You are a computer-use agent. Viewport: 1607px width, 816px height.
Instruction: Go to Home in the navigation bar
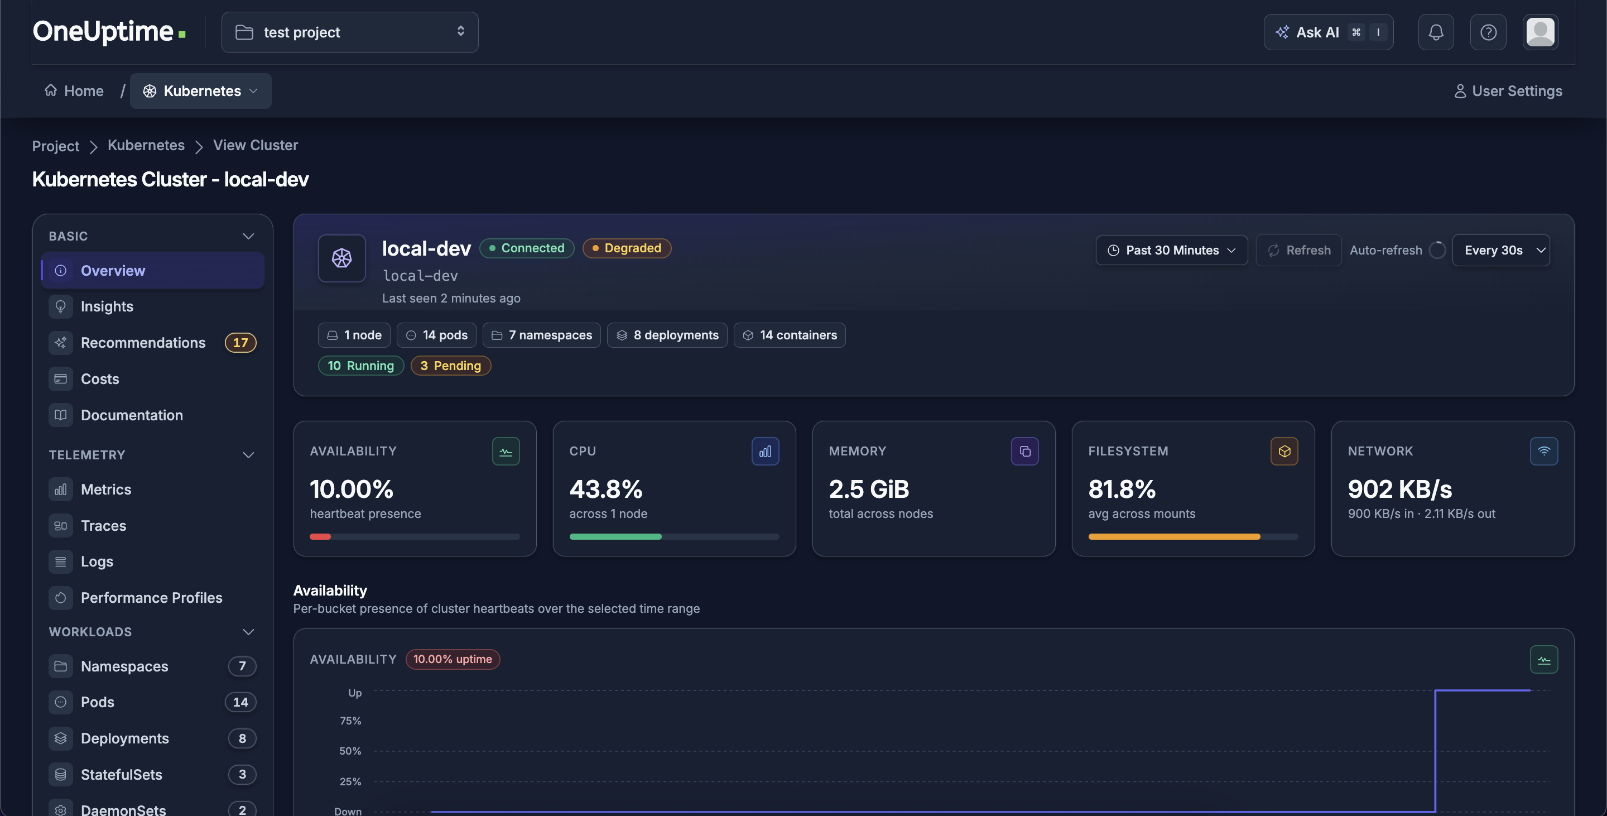coord(74,90)
